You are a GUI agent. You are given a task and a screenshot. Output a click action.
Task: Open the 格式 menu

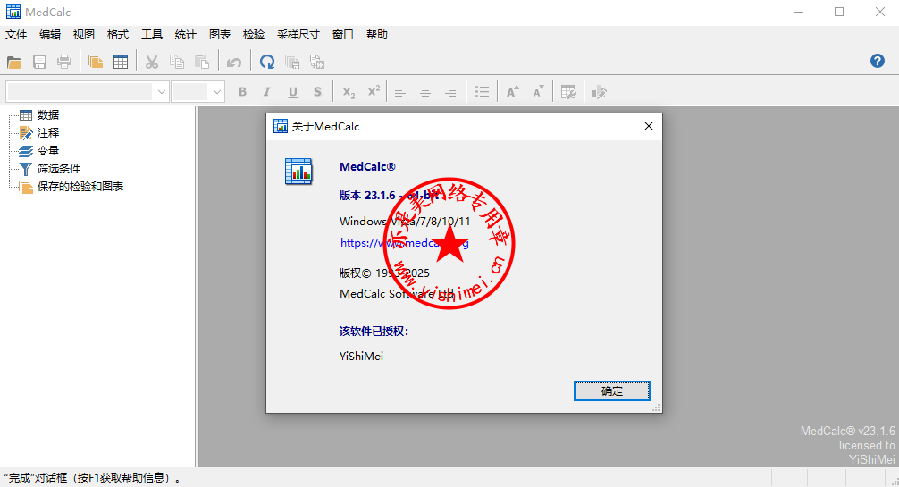(x=118, y=35)
